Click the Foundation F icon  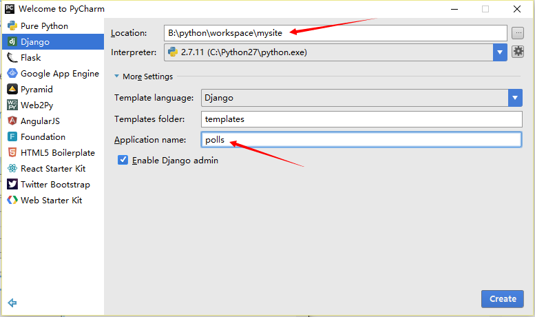pos(12,136)
